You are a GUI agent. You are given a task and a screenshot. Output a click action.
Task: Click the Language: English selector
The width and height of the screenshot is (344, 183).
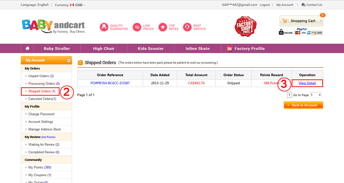point(35,5)
